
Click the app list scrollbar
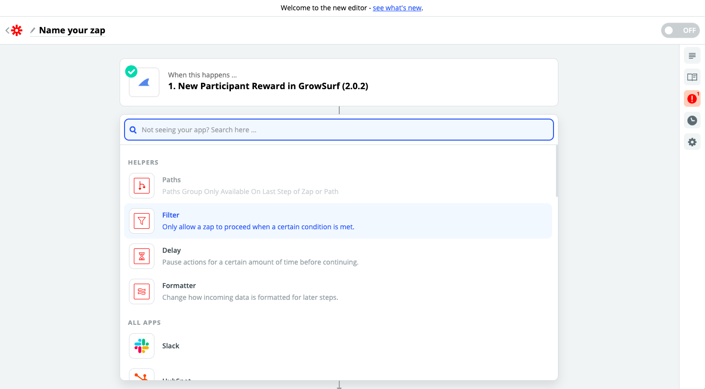tap(556, 171)
